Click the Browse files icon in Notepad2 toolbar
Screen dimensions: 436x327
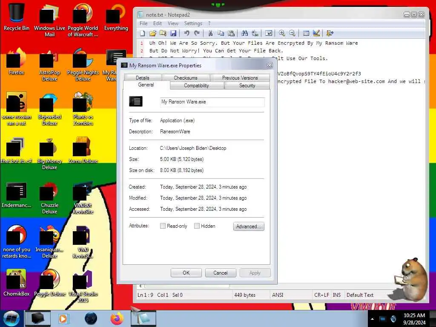[x=163, y=33]
